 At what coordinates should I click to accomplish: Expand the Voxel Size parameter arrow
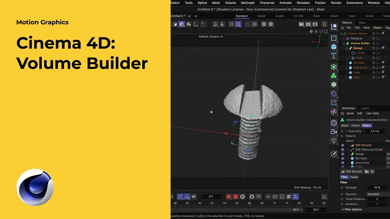346,131
